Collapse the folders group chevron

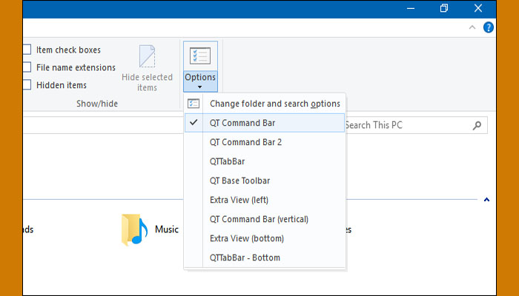[x=486, y=199]
